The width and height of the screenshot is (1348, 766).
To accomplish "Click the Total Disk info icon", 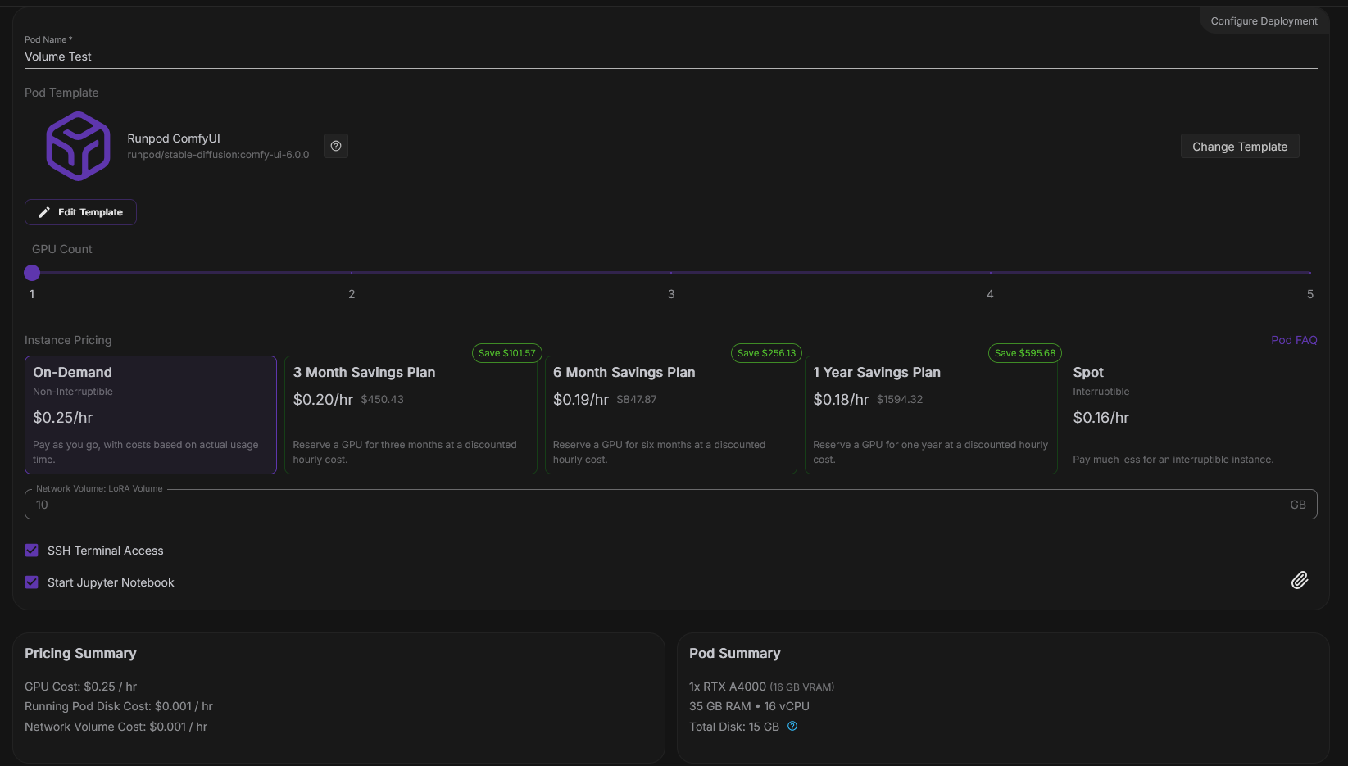I will 792,726.
